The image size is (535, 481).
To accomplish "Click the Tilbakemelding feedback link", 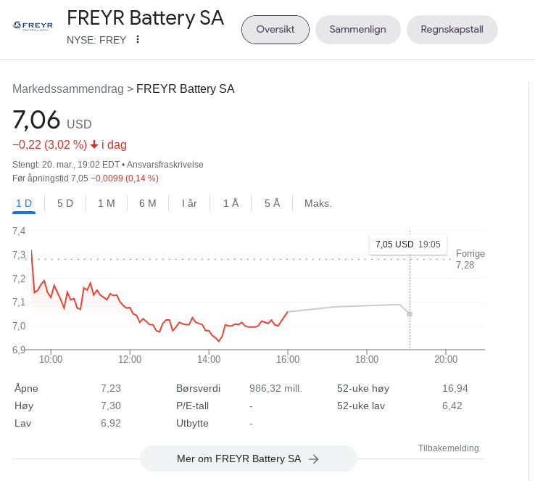I will 448,448.
